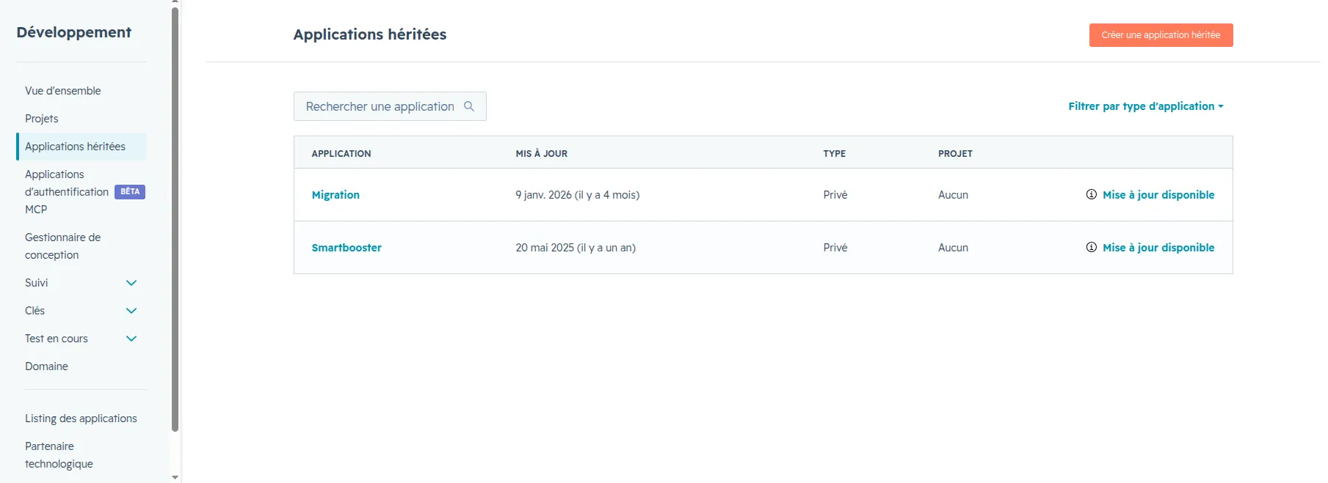Click sidebar scroll down arrow

(x=175, y=477)
